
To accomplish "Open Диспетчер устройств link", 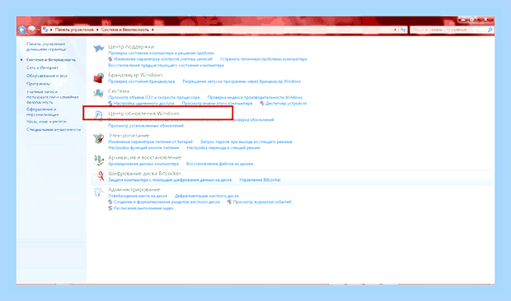I will click(x=286, y=104).
